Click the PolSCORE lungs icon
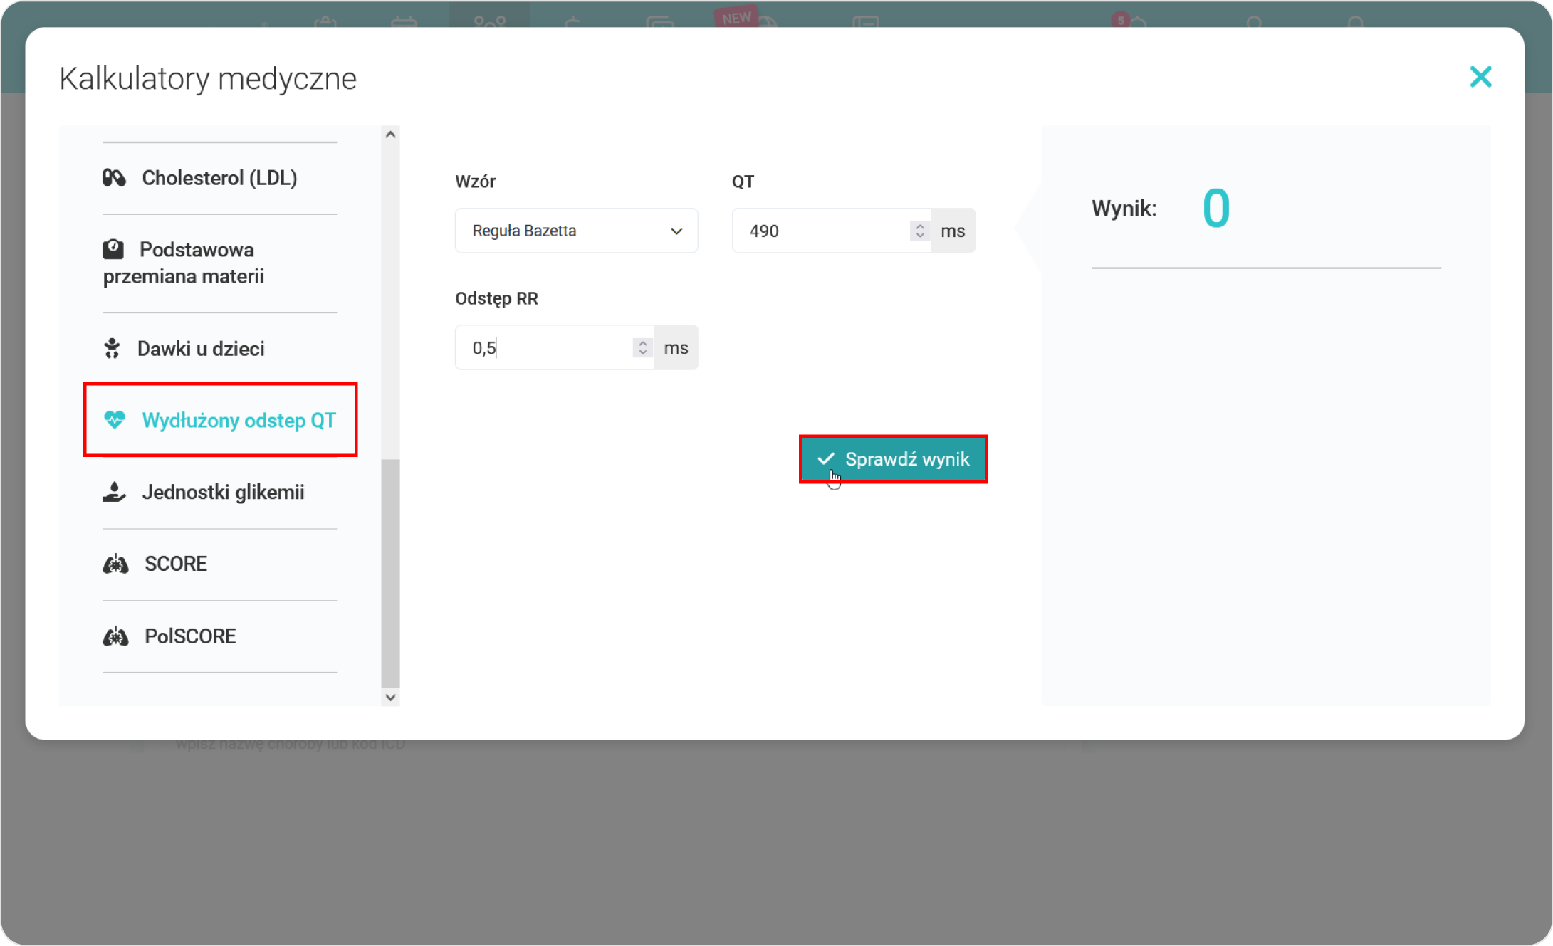This screenshot has height=946, width=1553. pyautogui.click(x=117, y=636)
